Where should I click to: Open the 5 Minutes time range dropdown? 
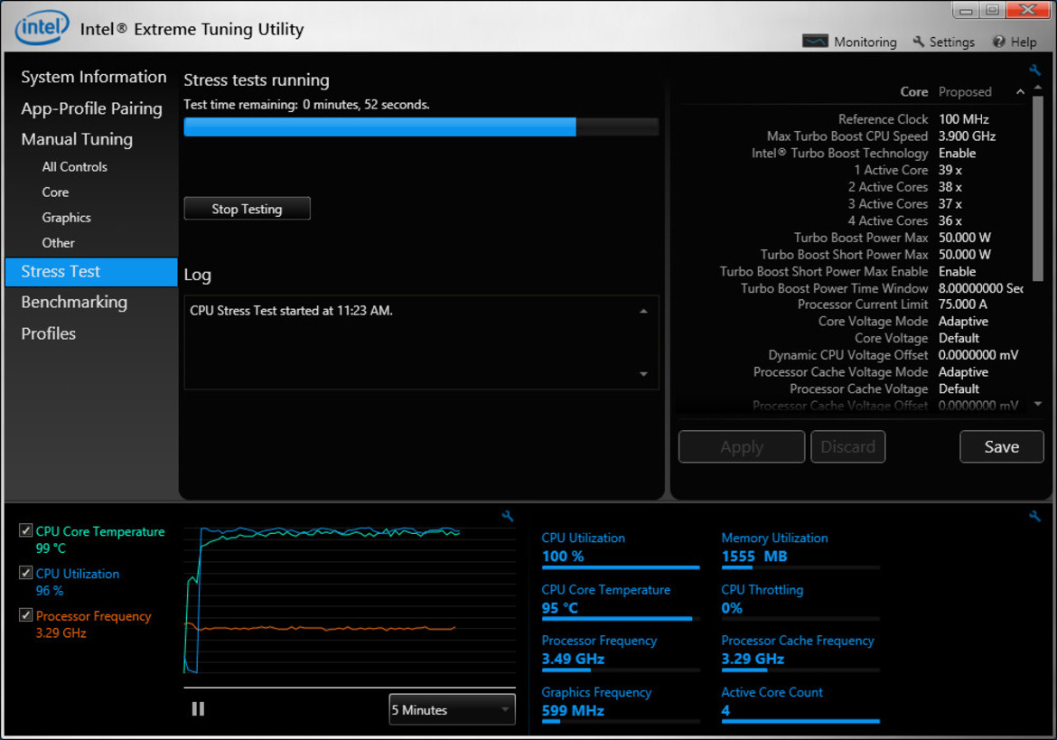pyautogui.click(x=452, y=709)
